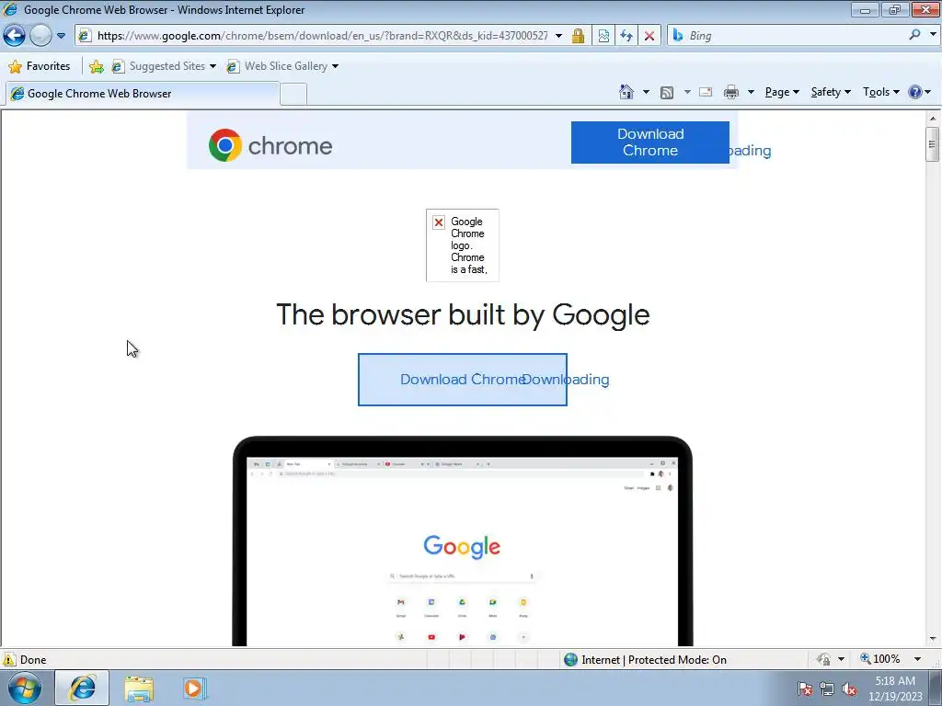Click the network tray icon
This screenshot has height=706, width=942.
827,689
